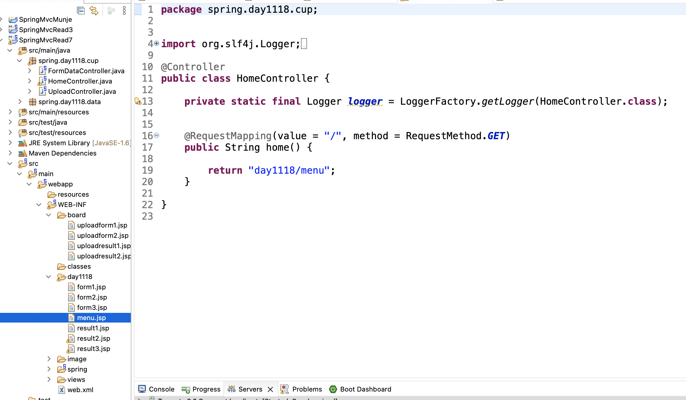Select web.xml file
Screen dimensions: 686x400
(80, 390)
